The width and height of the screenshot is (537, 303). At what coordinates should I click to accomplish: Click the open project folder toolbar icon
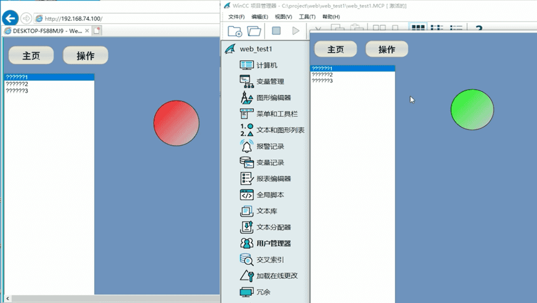click(x=253, y=31)
